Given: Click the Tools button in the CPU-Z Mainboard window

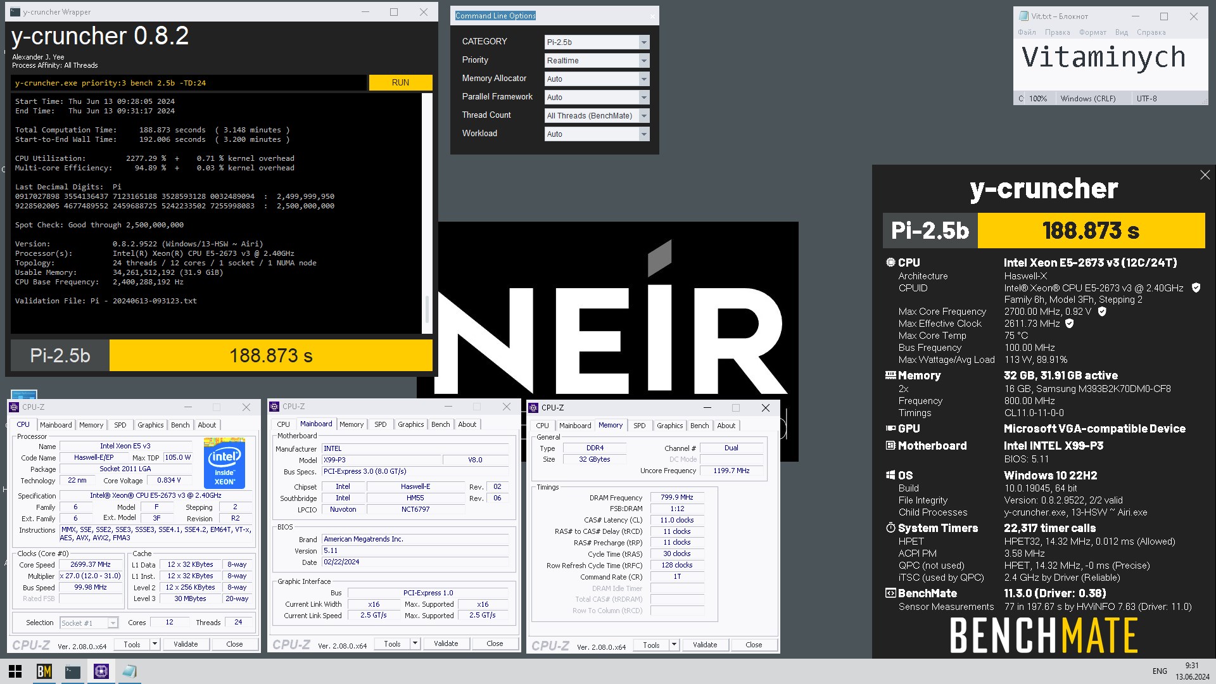Looking at the screenshot, I should pyautogui.click(x=392, y=643).
